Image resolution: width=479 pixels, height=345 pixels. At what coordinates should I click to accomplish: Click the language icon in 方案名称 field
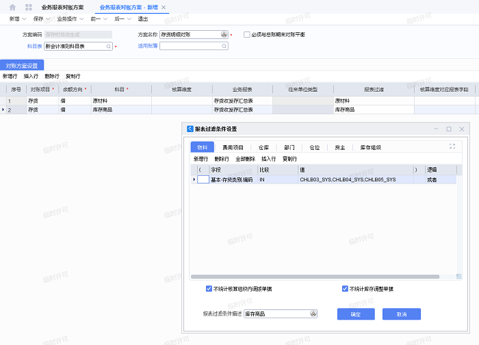click(x=224, y=34)
